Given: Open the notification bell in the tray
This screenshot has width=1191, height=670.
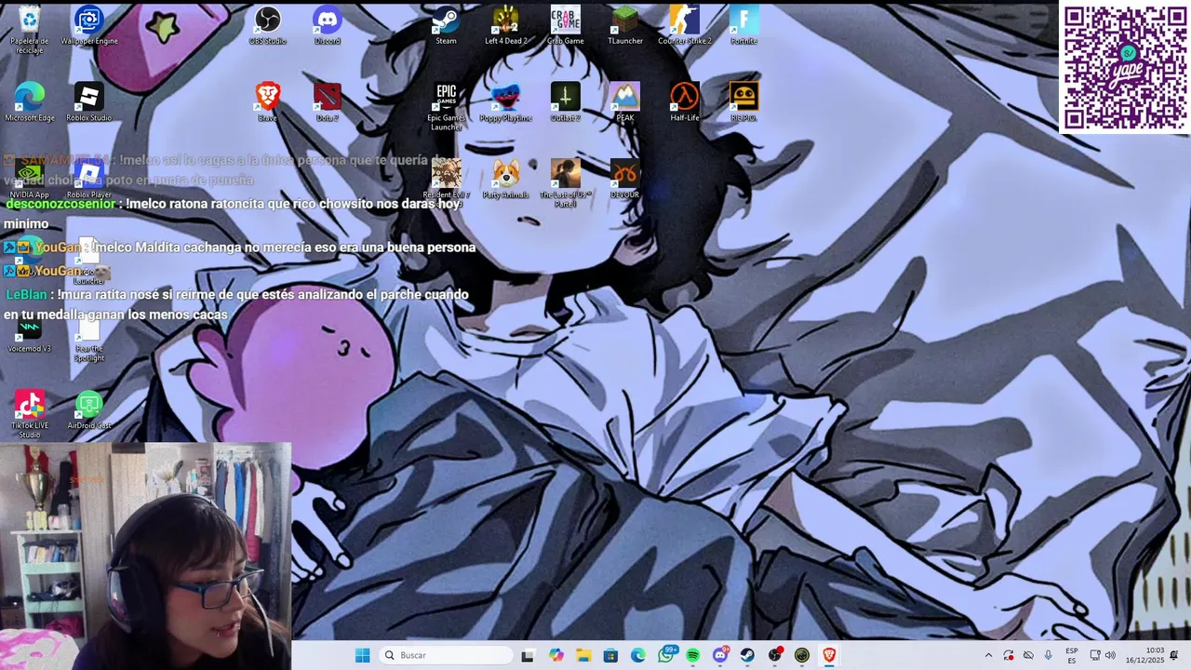Looking at the screenshot, I should tap(1175, 655).
